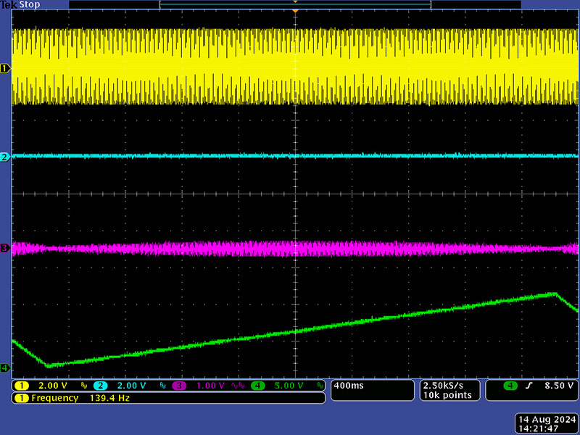Click the cyan channel 2 badge in readout

(x=100, y=386)
